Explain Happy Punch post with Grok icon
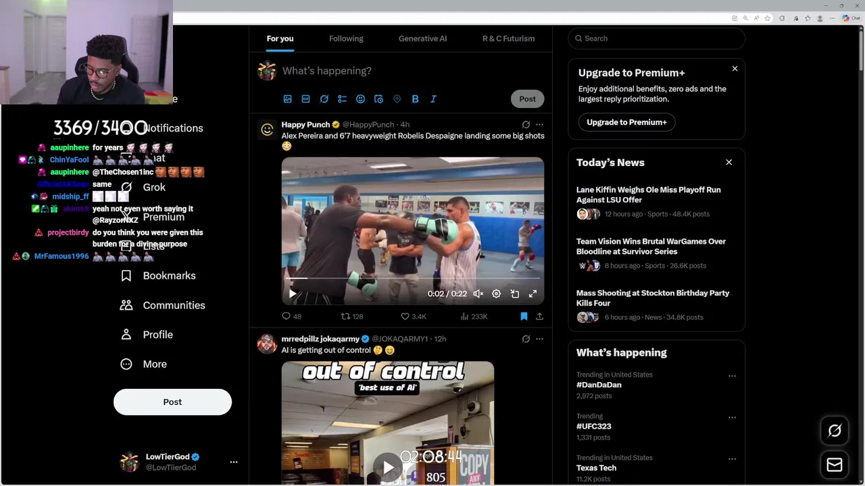This screenshot has height=486, width=865. coord(526,124)
